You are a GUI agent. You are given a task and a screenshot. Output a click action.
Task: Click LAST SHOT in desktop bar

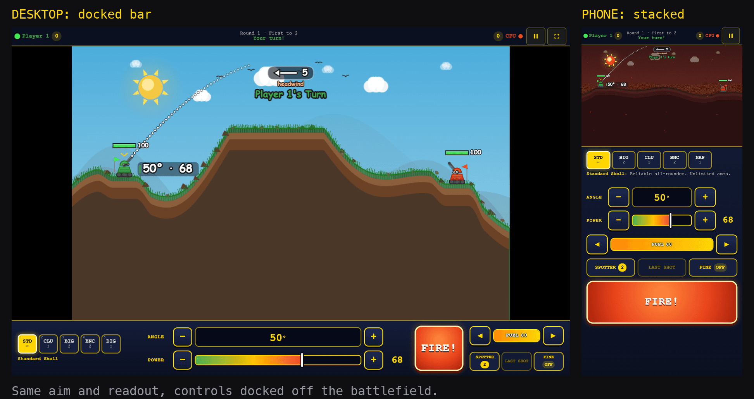(516, 361)
